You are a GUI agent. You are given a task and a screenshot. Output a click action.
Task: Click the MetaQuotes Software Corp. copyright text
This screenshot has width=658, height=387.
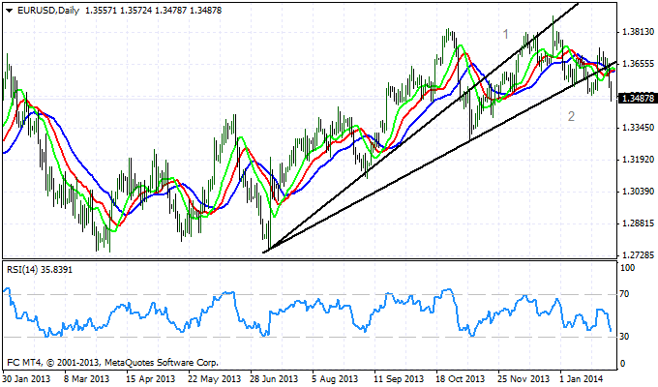coord(112,362)
